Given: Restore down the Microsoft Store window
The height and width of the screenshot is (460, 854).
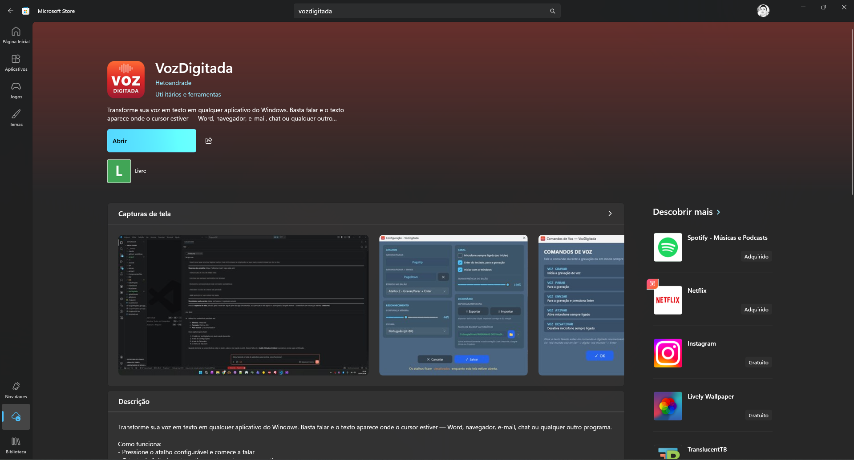Looking at the screenshot, I should [x=824, y=7].
